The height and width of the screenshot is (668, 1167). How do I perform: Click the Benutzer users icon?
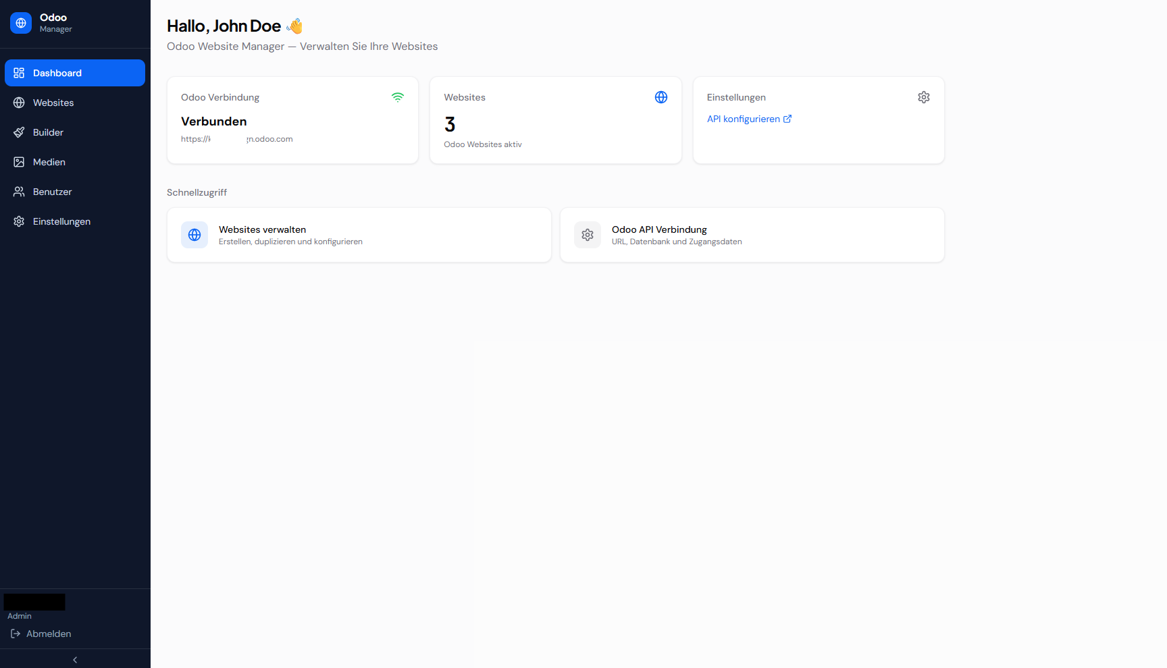point(19,192)
